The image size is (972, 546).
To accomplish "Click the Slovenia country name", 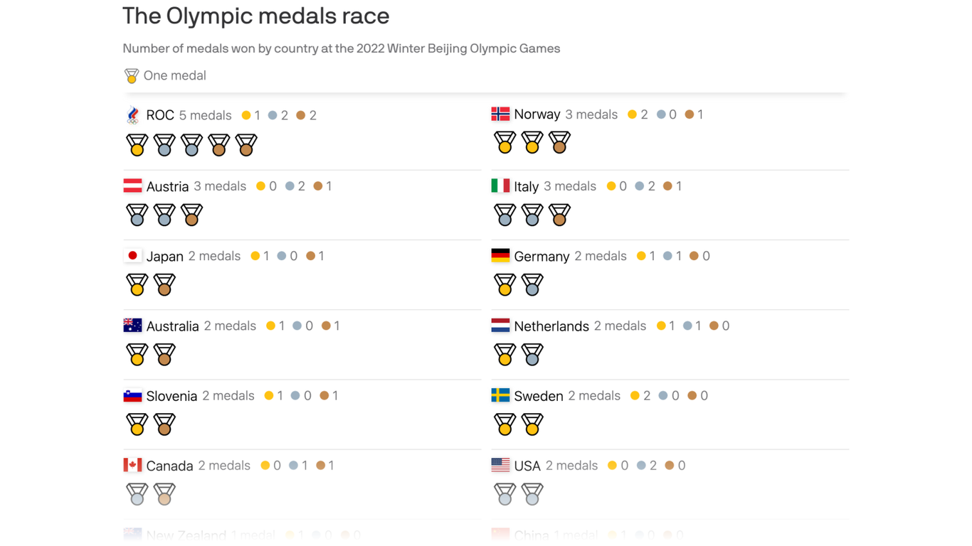I will coord(171,396).
